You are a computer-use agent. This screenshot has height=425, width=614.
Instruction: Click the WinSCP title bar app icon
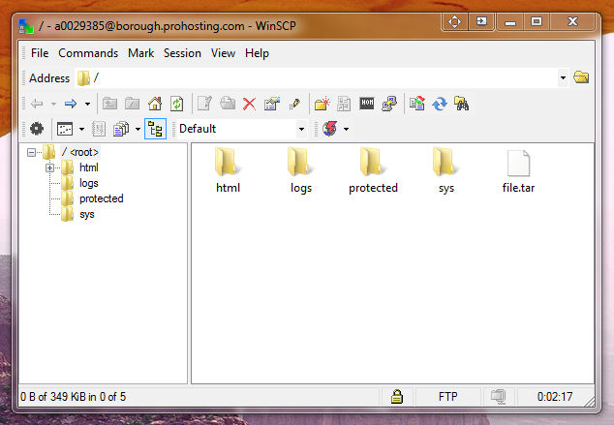point(26,26)
